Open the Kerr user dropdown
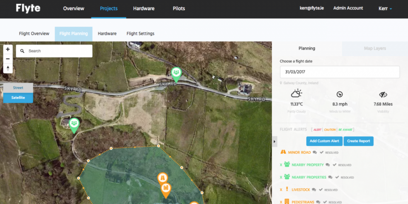The height and width of the screenshot is (204, 408). [385, 8]
